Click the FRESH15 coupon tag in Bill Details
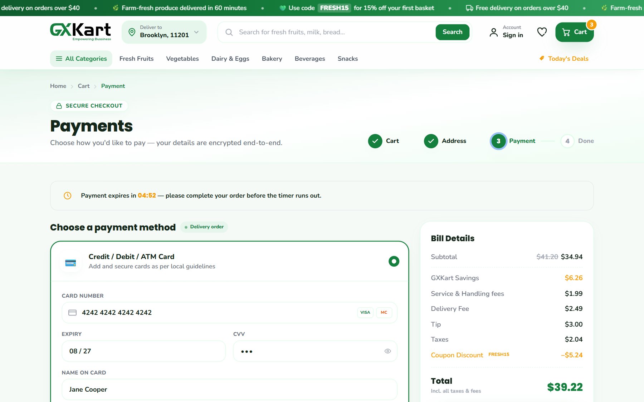 coord(499,354)
